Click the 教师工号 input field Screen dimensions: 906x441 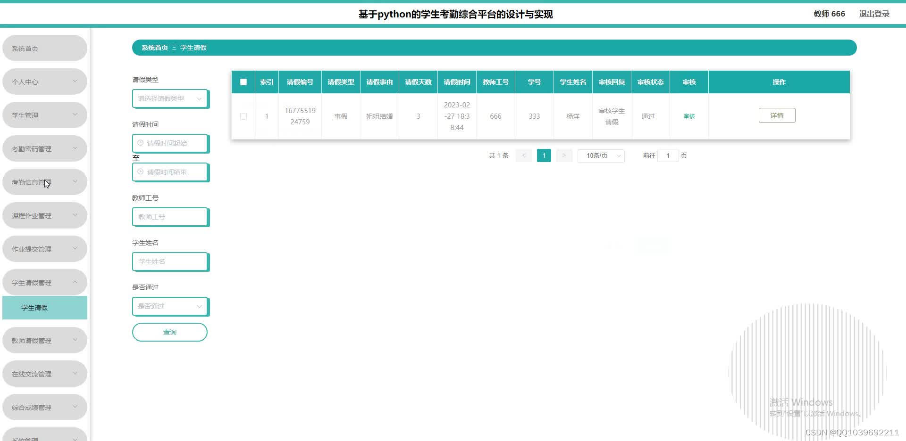[x=170, y=217]
